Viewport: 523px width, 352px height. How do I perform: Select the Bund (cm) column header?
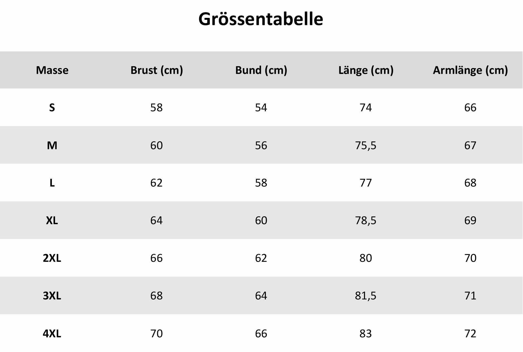(x=261, y=70)
